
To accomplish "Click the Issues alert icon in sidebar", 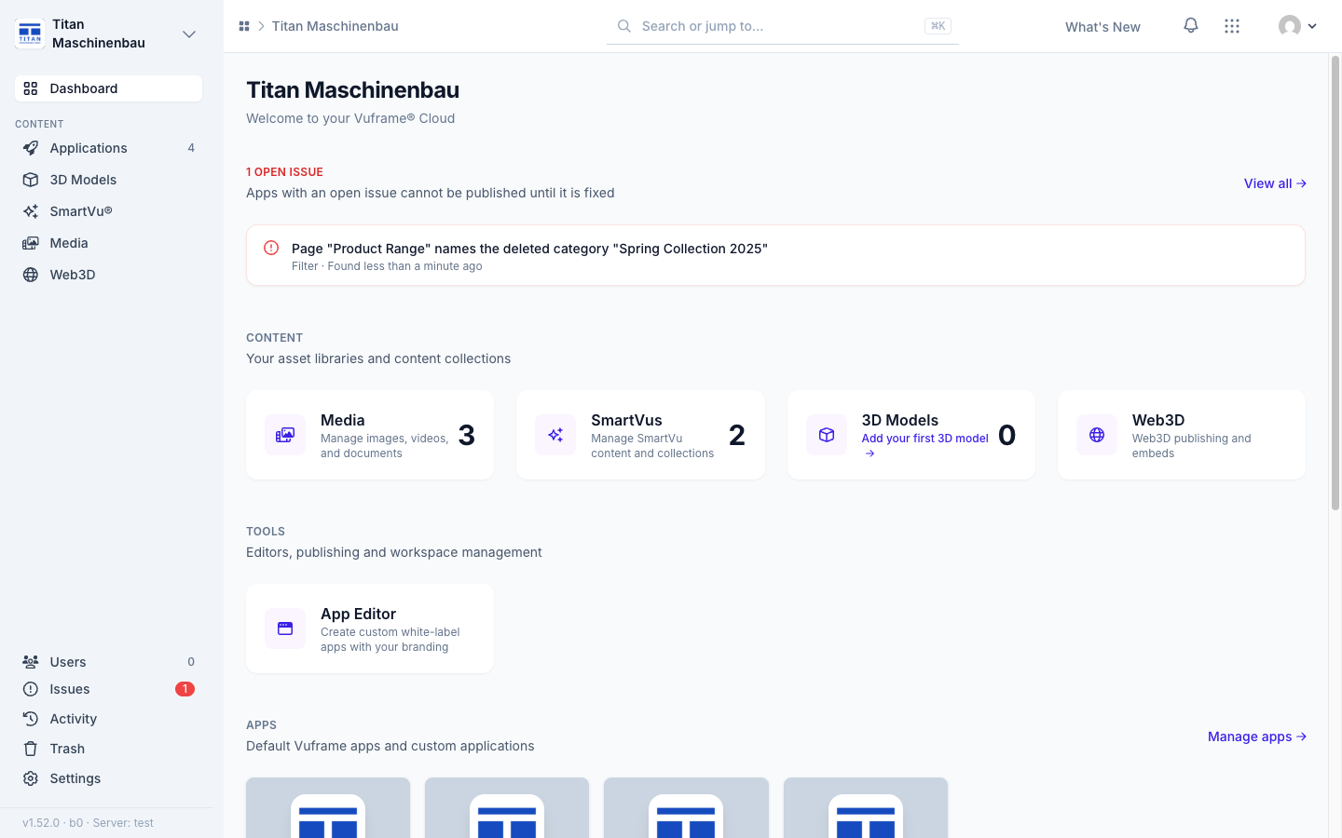I will (31, 689).
